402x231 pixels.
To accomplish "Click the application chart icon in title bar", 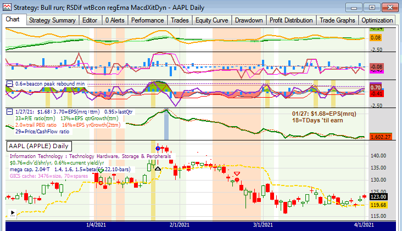I will [7, 7].
